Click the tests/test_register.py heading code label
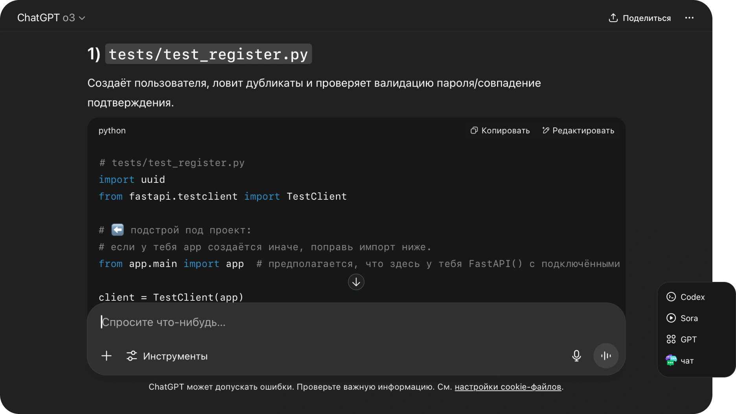Image resolution: width=736 pixels, height=414 pixels. coord(208,54)
